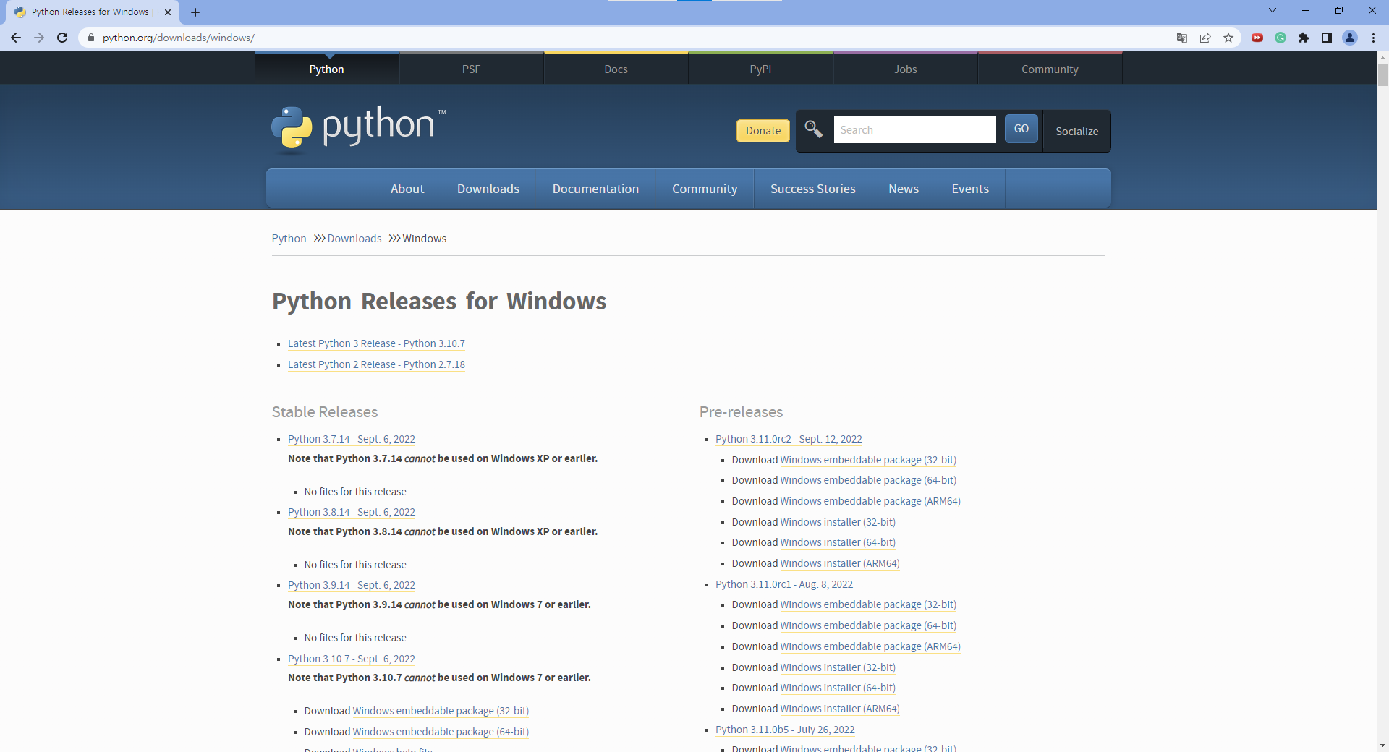Click the browser back arrow
This screenshot has width=1389, height=752.
point(16,38)
